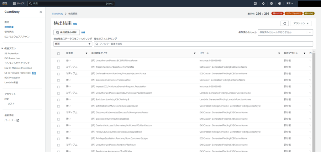Click the external link icon beside パートナー
Image resolution: width=321 pixels, height=152 pixels.
18,120
